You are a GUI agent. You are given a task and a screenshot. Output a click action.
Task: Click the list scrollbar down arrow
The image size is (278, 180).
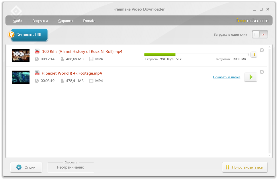click(x=269, y=155)
